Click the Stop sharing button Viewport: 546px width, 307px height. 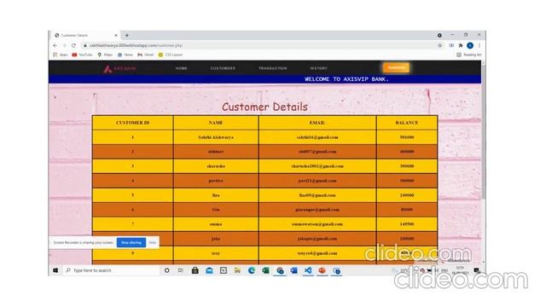point(131,242)
